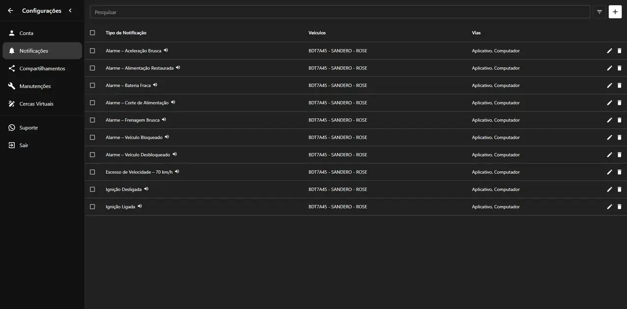Edit the Veículo Bloqueado notification
The image size is (627, 309).
[x=609, y=137]
